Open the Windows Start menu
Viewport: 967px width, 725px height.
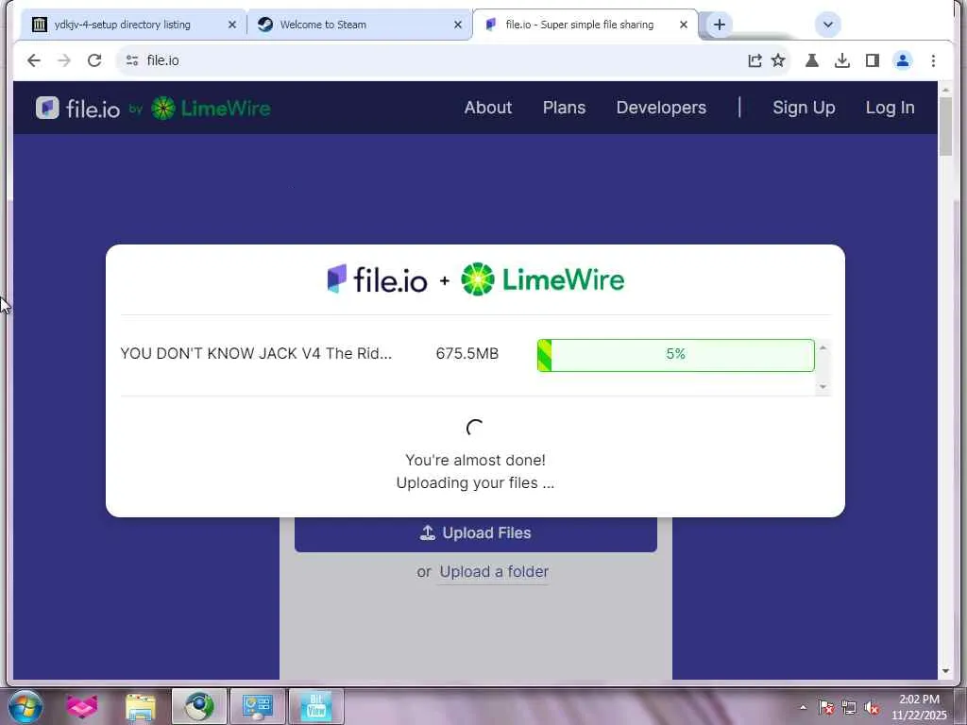pos(25,706)
